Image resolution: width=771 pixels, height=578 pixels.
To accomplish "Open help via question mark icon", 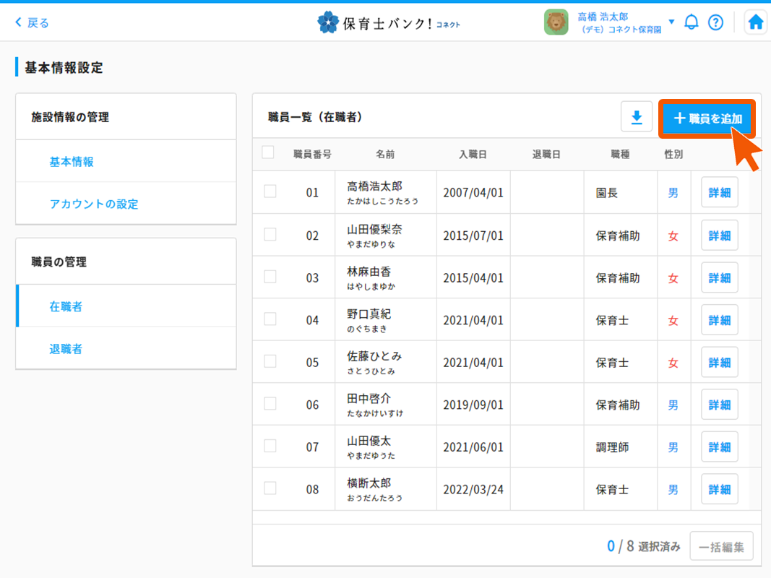I will (715, 22).
